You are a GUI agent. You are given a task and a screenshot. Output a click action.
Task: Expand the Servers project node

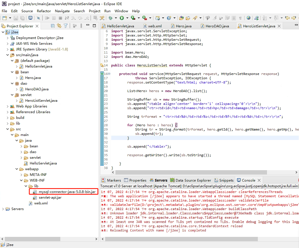coord(3,209)
